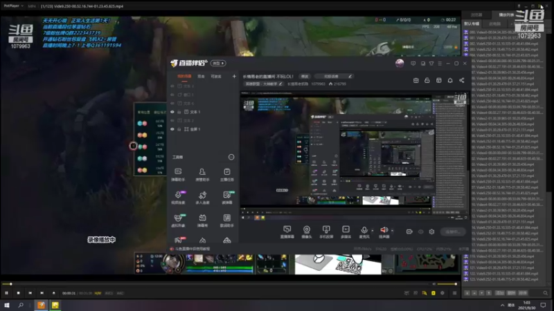Collapse the 工具箱 toolbox section
The width and height of the screenshot is (554, 311).
click(231, 157)
